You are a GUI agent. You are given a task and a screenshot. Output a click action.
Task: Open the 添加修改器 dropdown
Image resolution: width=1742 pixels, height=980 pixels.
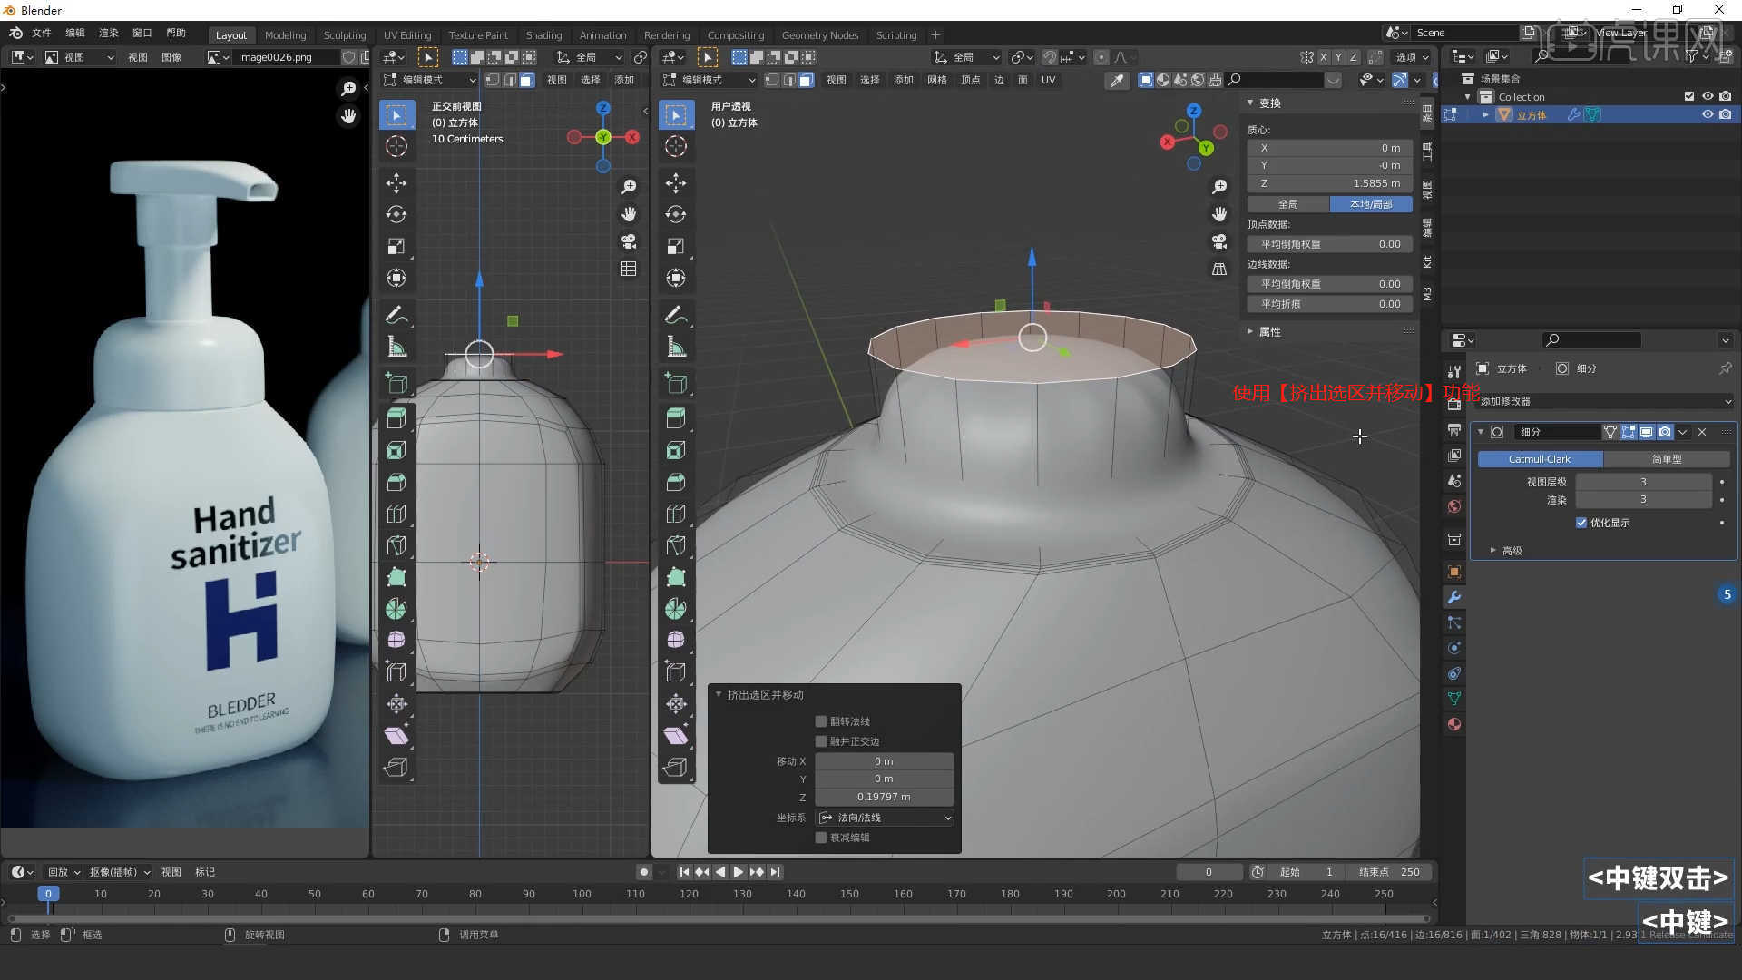pos(1604,401)
